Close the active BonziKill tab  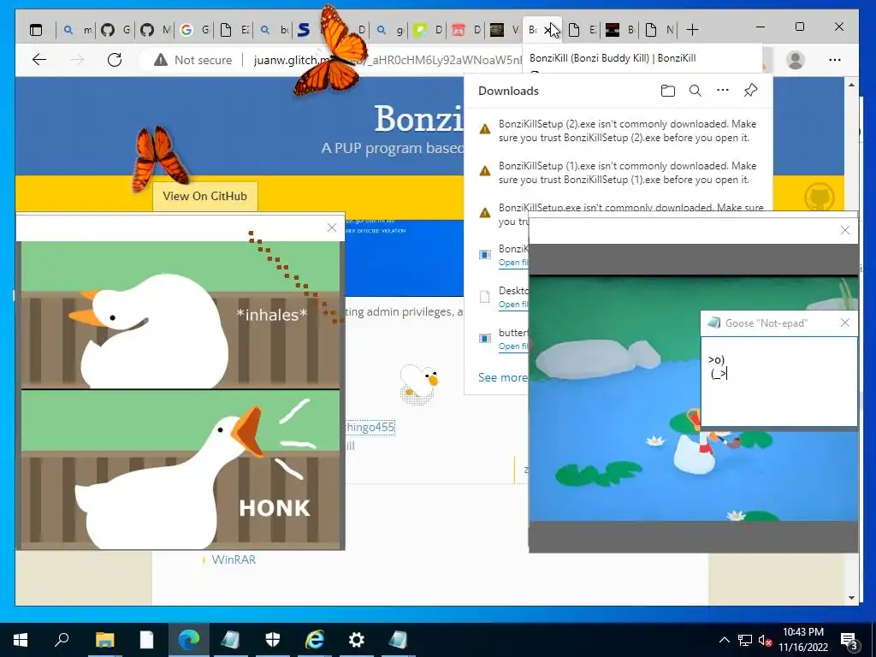(548, 30)
